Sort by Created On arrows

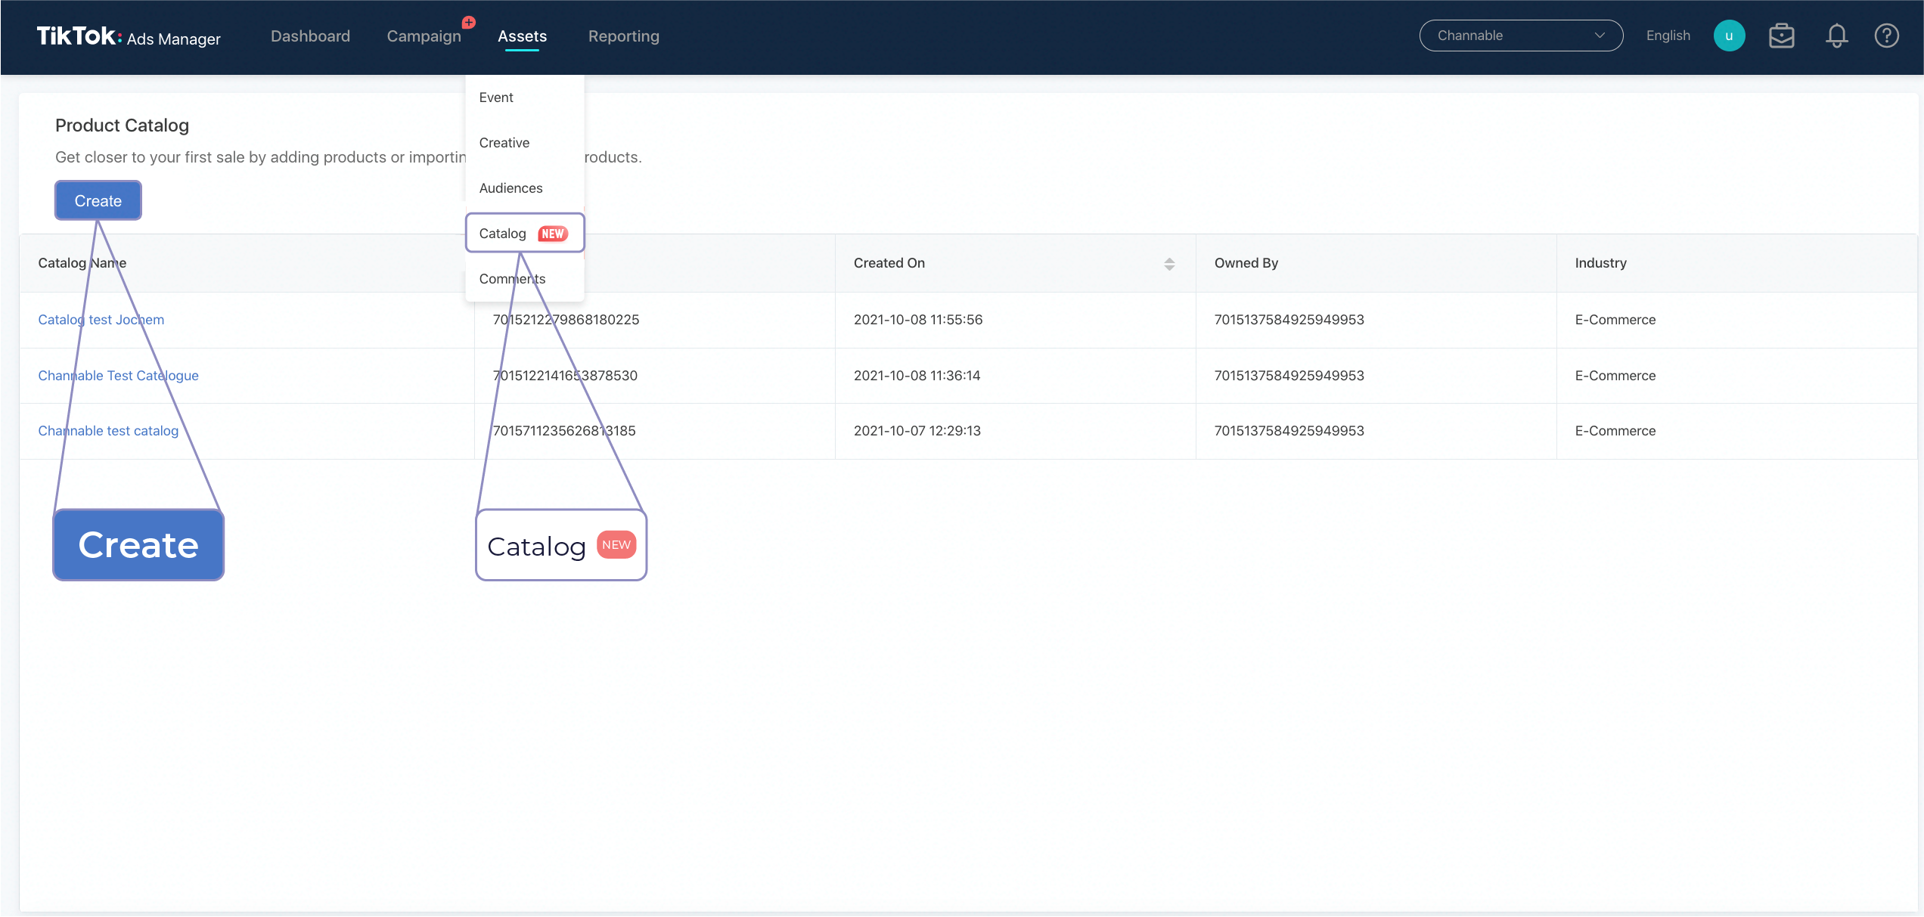pyautogui.click(x=1169, y=264)
